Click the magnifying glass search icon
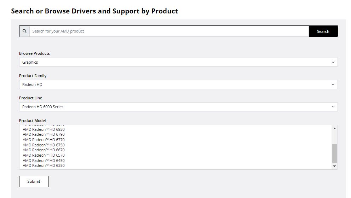The height and width of the screenshot is (198, 351). pyautogui.click(x=24, y=31)
